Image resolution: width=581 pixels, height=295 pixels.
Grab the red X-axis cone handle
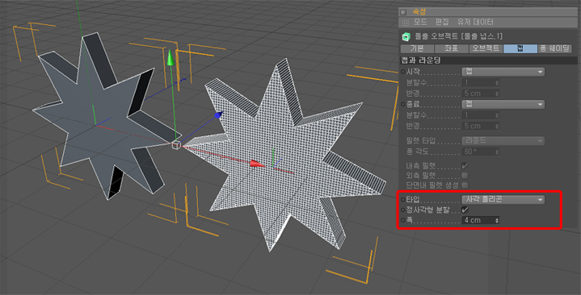pyautogui.click(x=258, y=164)
